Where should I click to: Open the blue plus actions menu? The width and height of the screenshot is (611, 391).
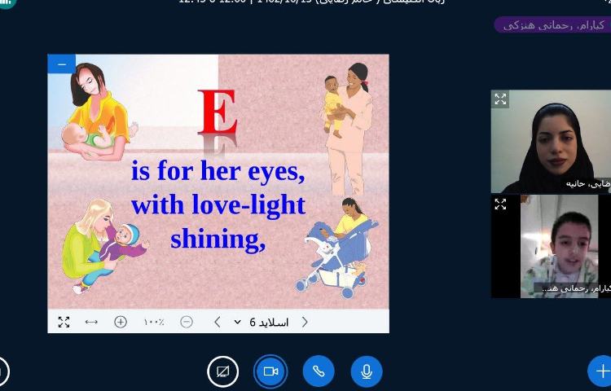[x=601, y=371]
